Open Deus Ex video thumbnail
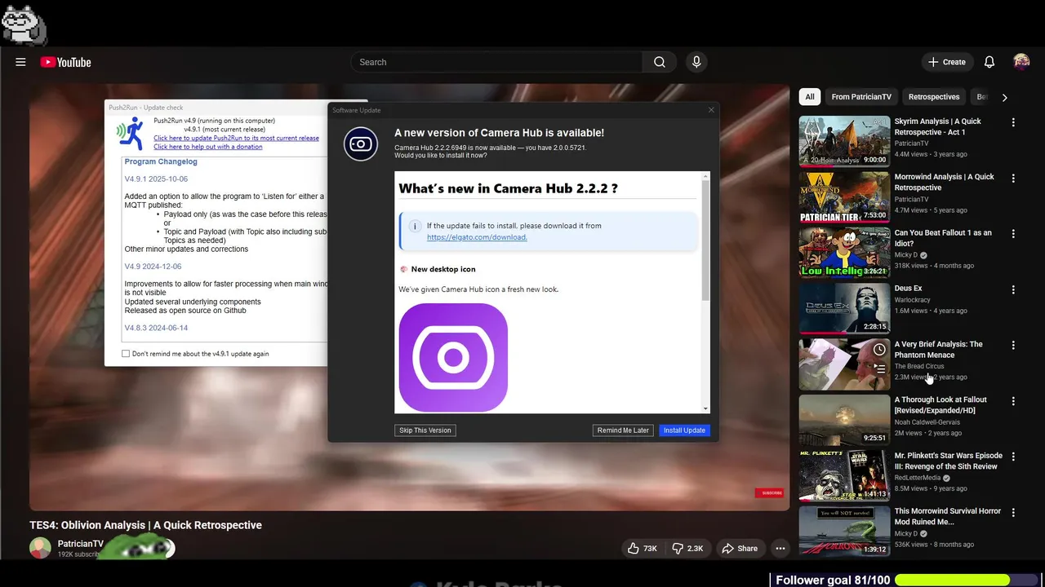The height and width of the screenshot is (587, 1045). (844, 307)
